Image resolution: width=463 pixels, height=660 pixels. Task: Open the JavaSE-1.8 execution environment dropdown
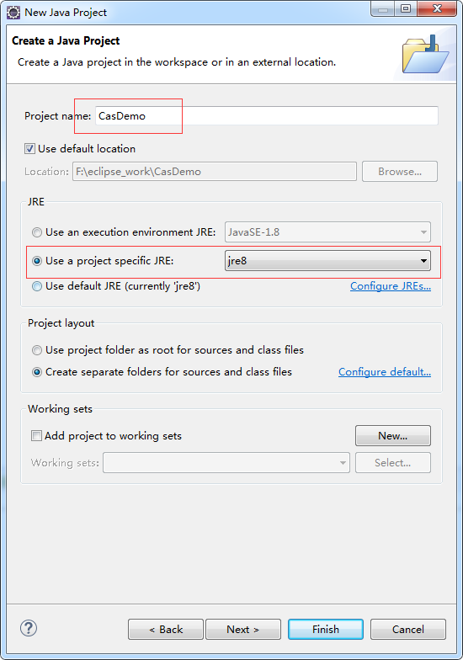(327, 232)
